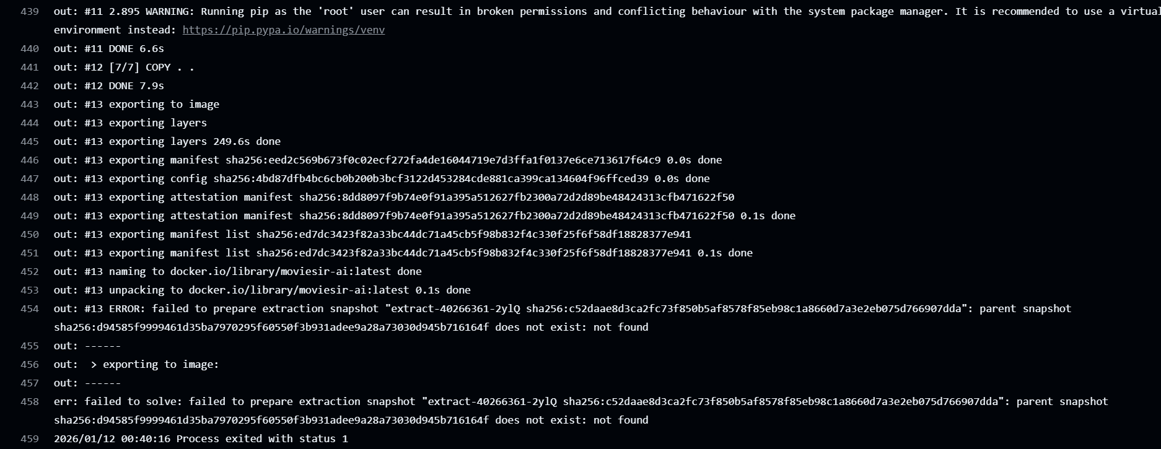Click line number 459 process exited

(30, 438)
